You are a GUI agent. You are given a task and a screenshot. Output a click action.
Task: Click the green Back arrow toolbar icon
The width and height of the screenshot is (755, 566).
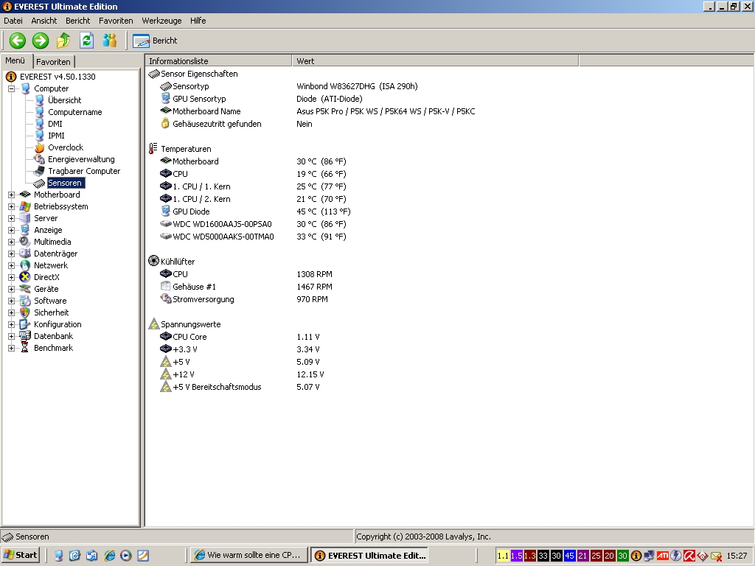pos(18,41)
